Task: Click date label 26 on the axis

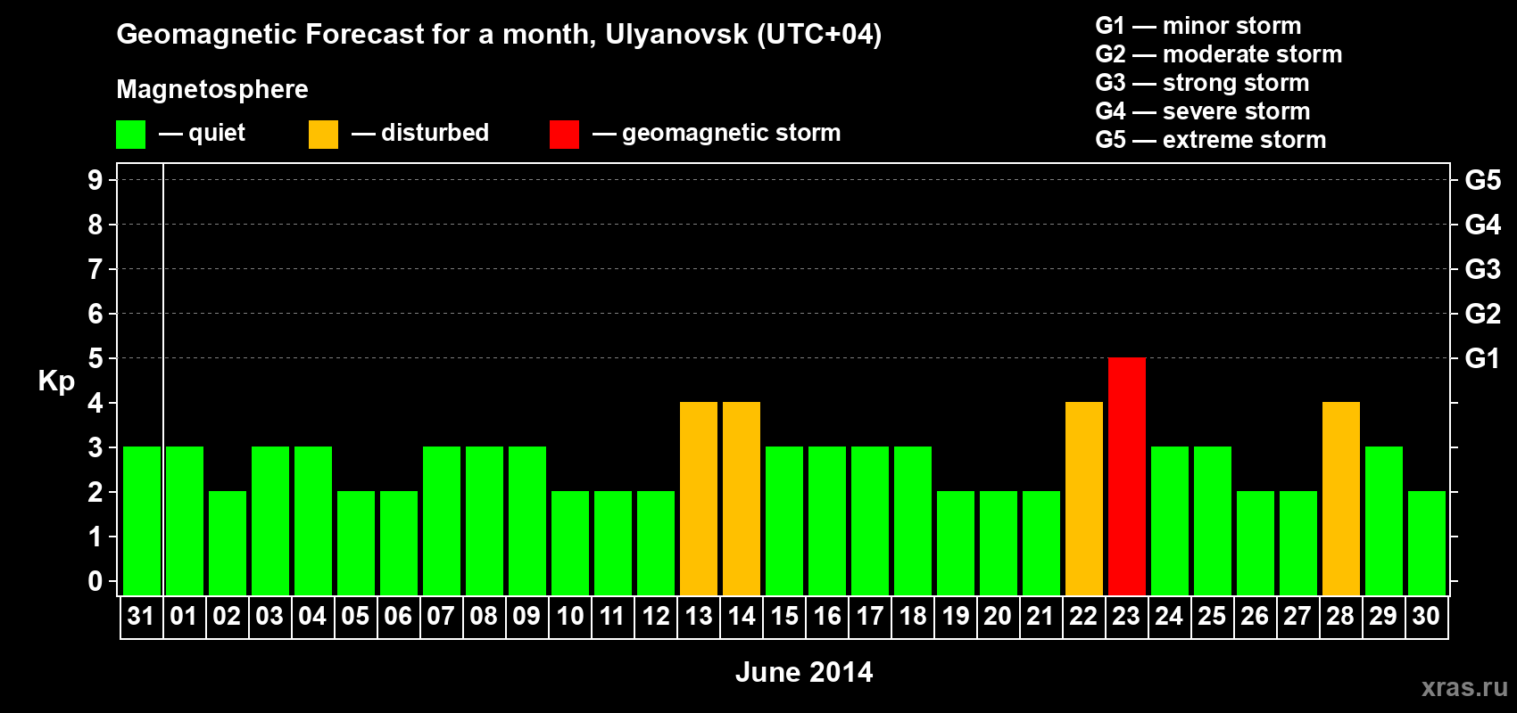Action: [x=1255, y=616]
